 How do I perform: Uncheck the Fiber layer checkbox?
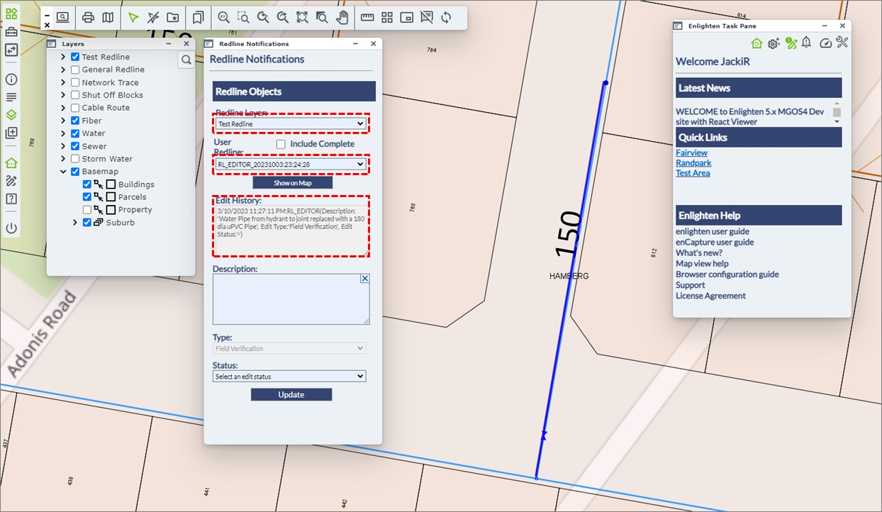75,121
